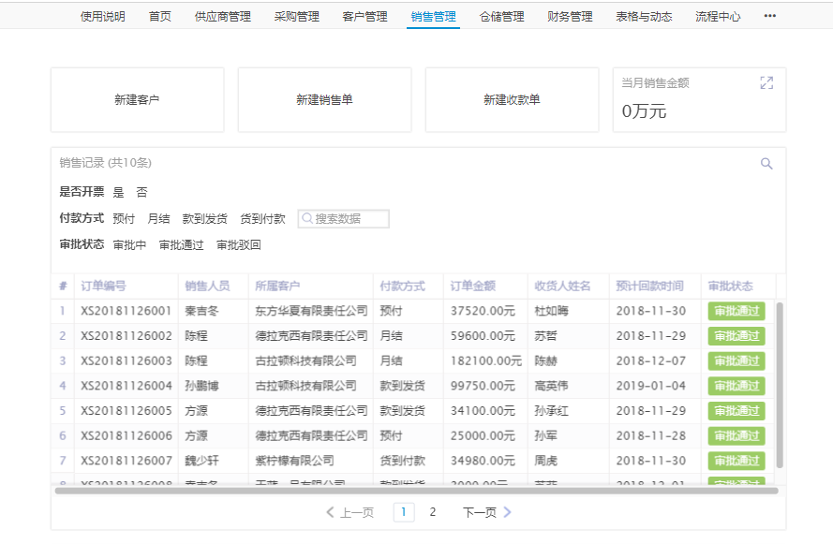Click amount 182100.00元 cell
Image resolution: width=833 pixels, height=544 pixels.
(x=486, y=360)
